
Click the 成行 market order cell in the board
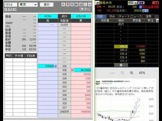click(x=64, y=16)
